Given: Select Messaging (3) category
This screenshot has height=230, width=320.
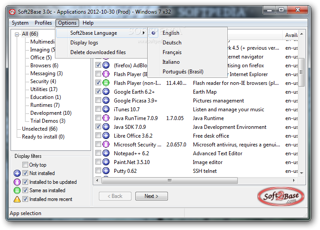Looking at the screenshot, I should (x=47, y=73).
